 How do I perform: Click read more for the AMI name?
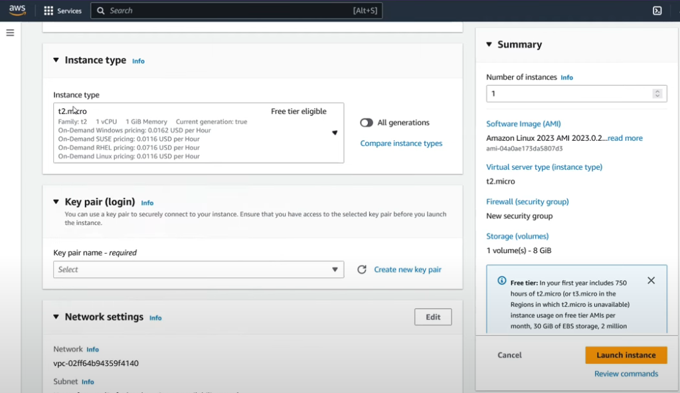pos(625,138)
